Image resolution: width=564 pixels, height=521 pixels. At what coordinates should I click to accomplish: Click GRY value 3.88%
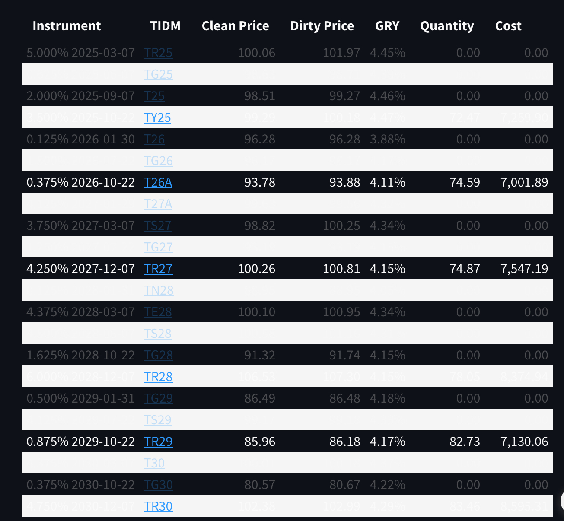point(388,139)
